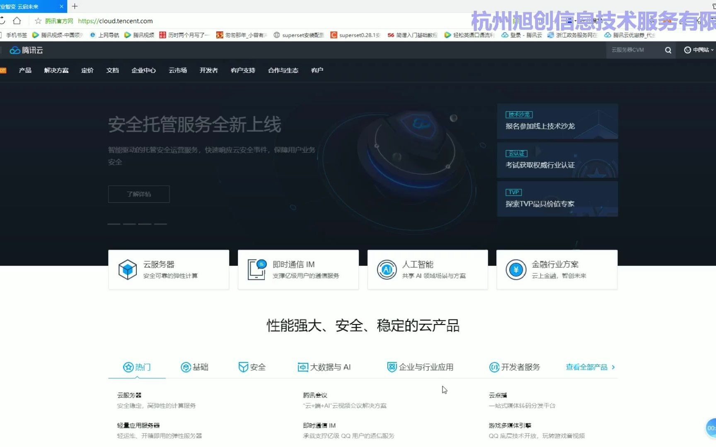
Task: Open the 产品 menu
Action: [x=25, y=70]
